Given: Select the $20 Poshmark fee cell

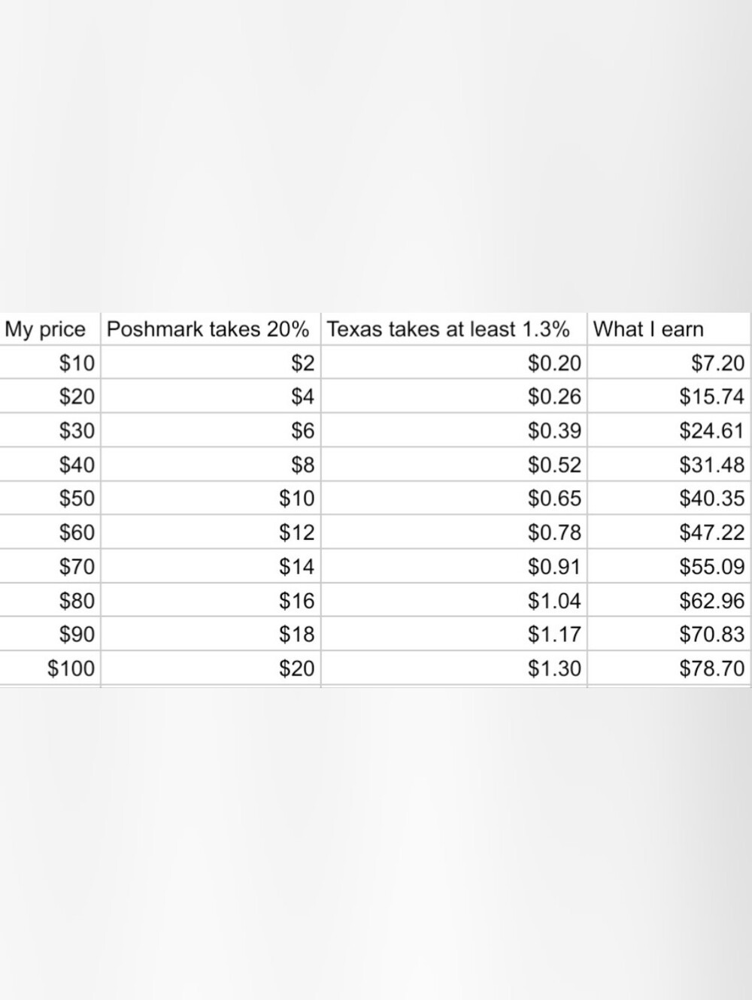Looking at the screenshot, I should point(210,668).
